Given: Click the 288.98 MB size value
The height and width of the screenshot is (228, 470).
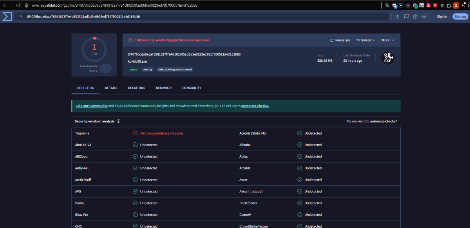Looking at the screenshot, I should [x=325, y=61].
